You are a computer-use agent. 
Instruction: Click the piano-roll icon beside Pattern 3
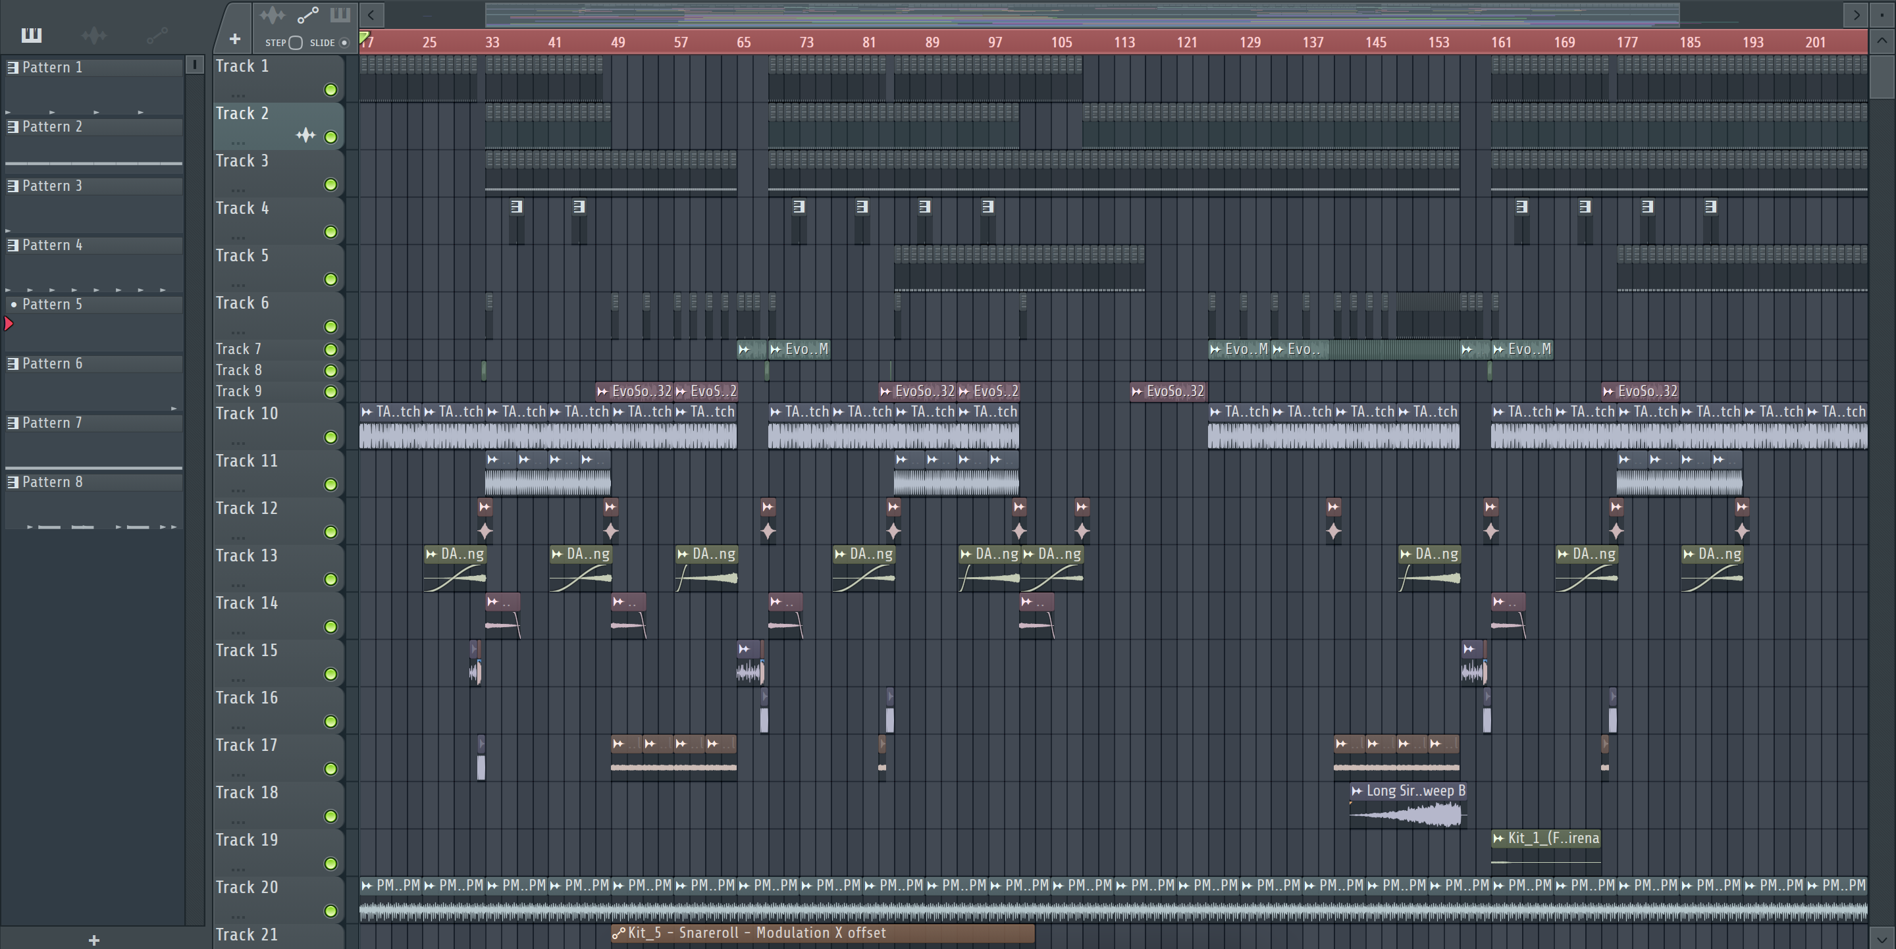[13, 186]
